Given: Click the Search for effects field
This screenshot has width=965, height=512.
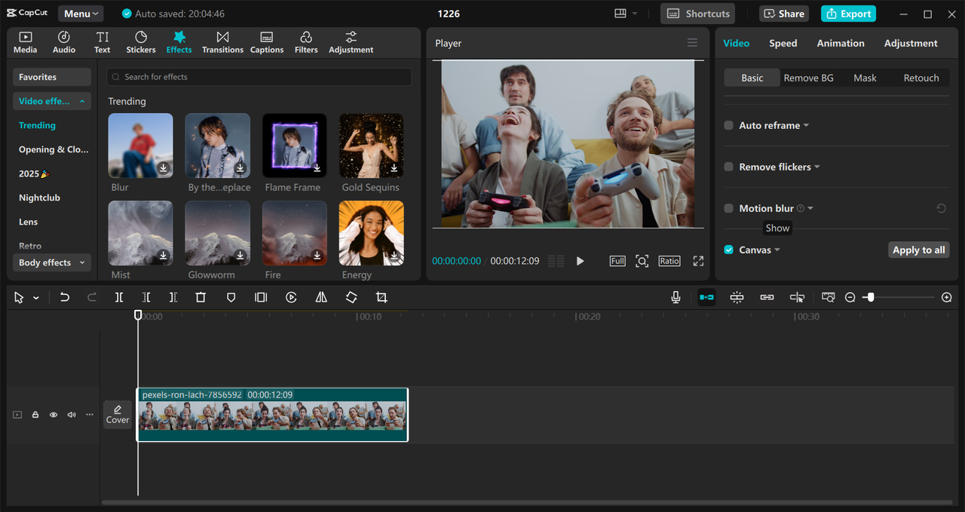Looking at the screenshot, I should coord(259,77).
